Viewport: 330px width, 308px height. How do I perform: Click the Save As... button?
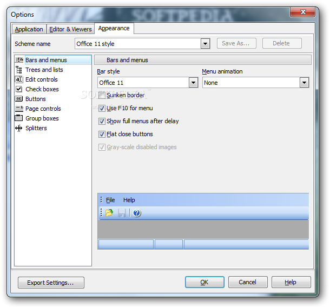point(236,43)
